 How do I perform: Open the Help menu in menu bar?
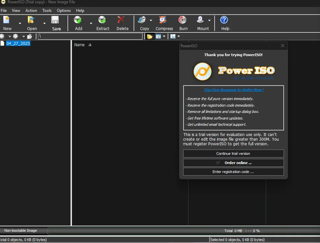click(x=80, y=11)
